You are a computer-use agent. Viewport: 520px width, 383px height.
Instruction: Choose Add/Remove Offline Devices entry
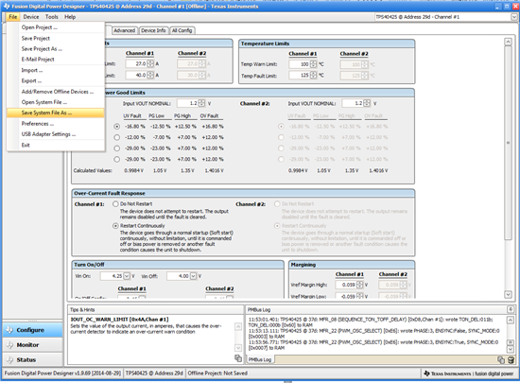(56, 92)
